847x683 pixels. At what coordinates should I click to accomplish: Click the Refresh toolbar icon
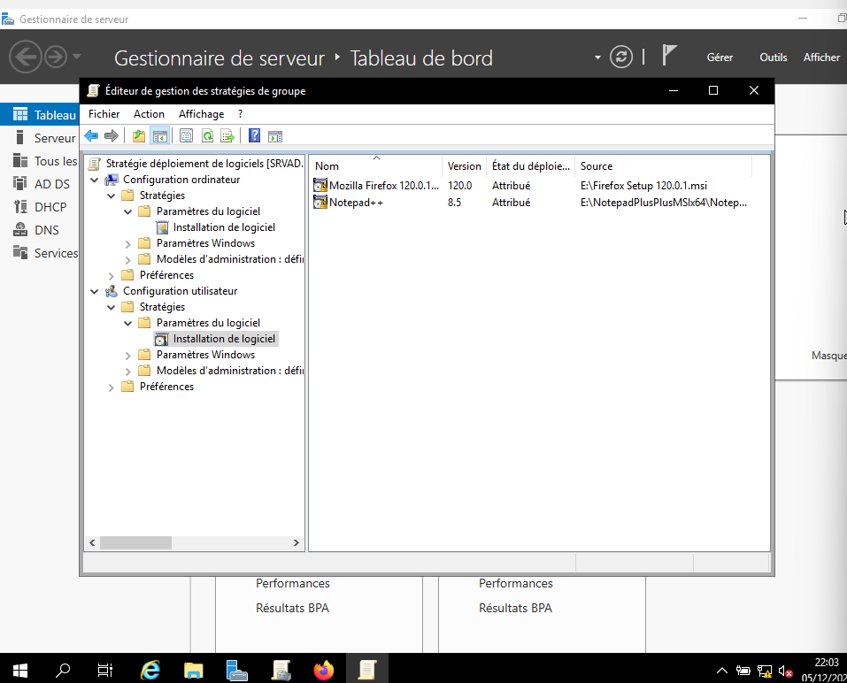[207, 135]
